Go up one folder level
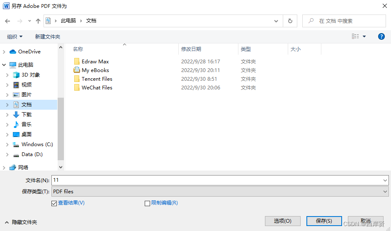Viewport: 391px width, 231px height. (38, 21)
